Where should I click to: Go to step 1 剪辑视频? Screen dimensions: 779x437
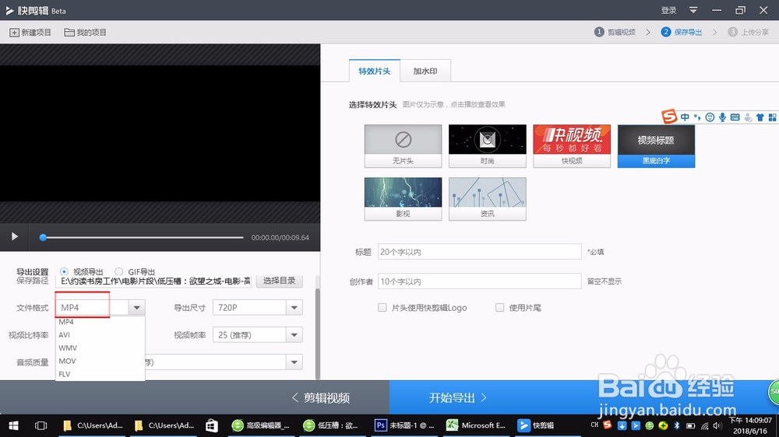point(615,32)
